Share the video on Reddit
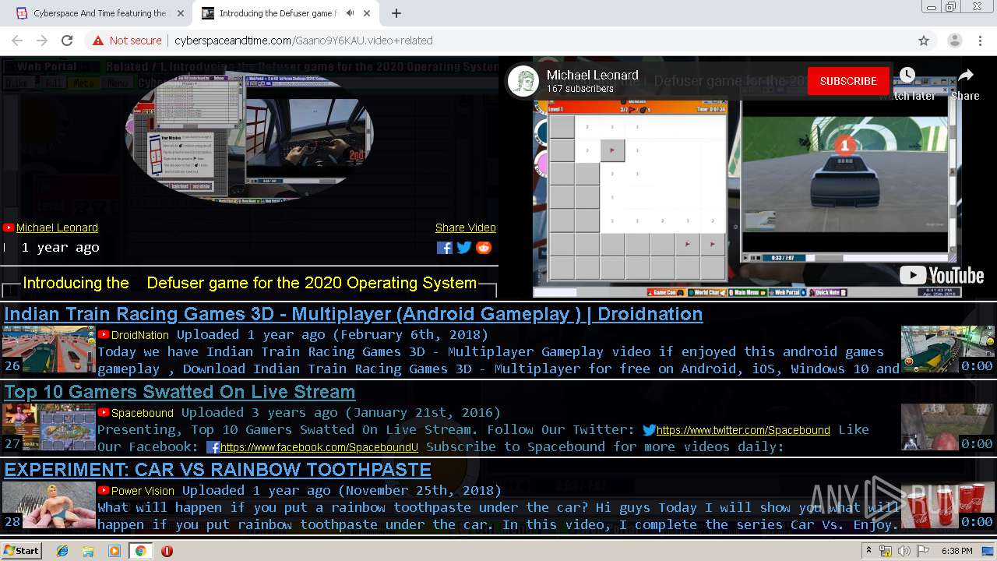 point(484,248)
